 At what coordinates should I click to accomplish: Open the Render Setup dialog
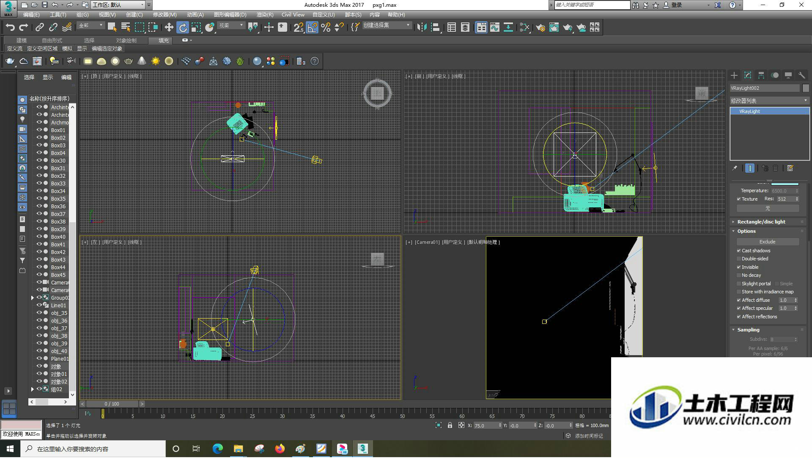[x=540, y=28]
